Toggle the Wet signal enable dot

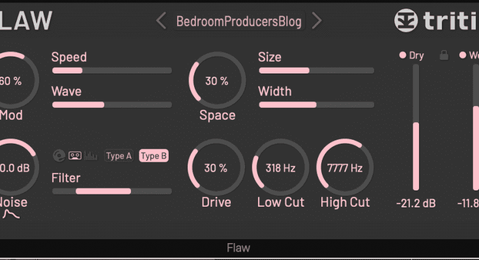pos(463,55)
